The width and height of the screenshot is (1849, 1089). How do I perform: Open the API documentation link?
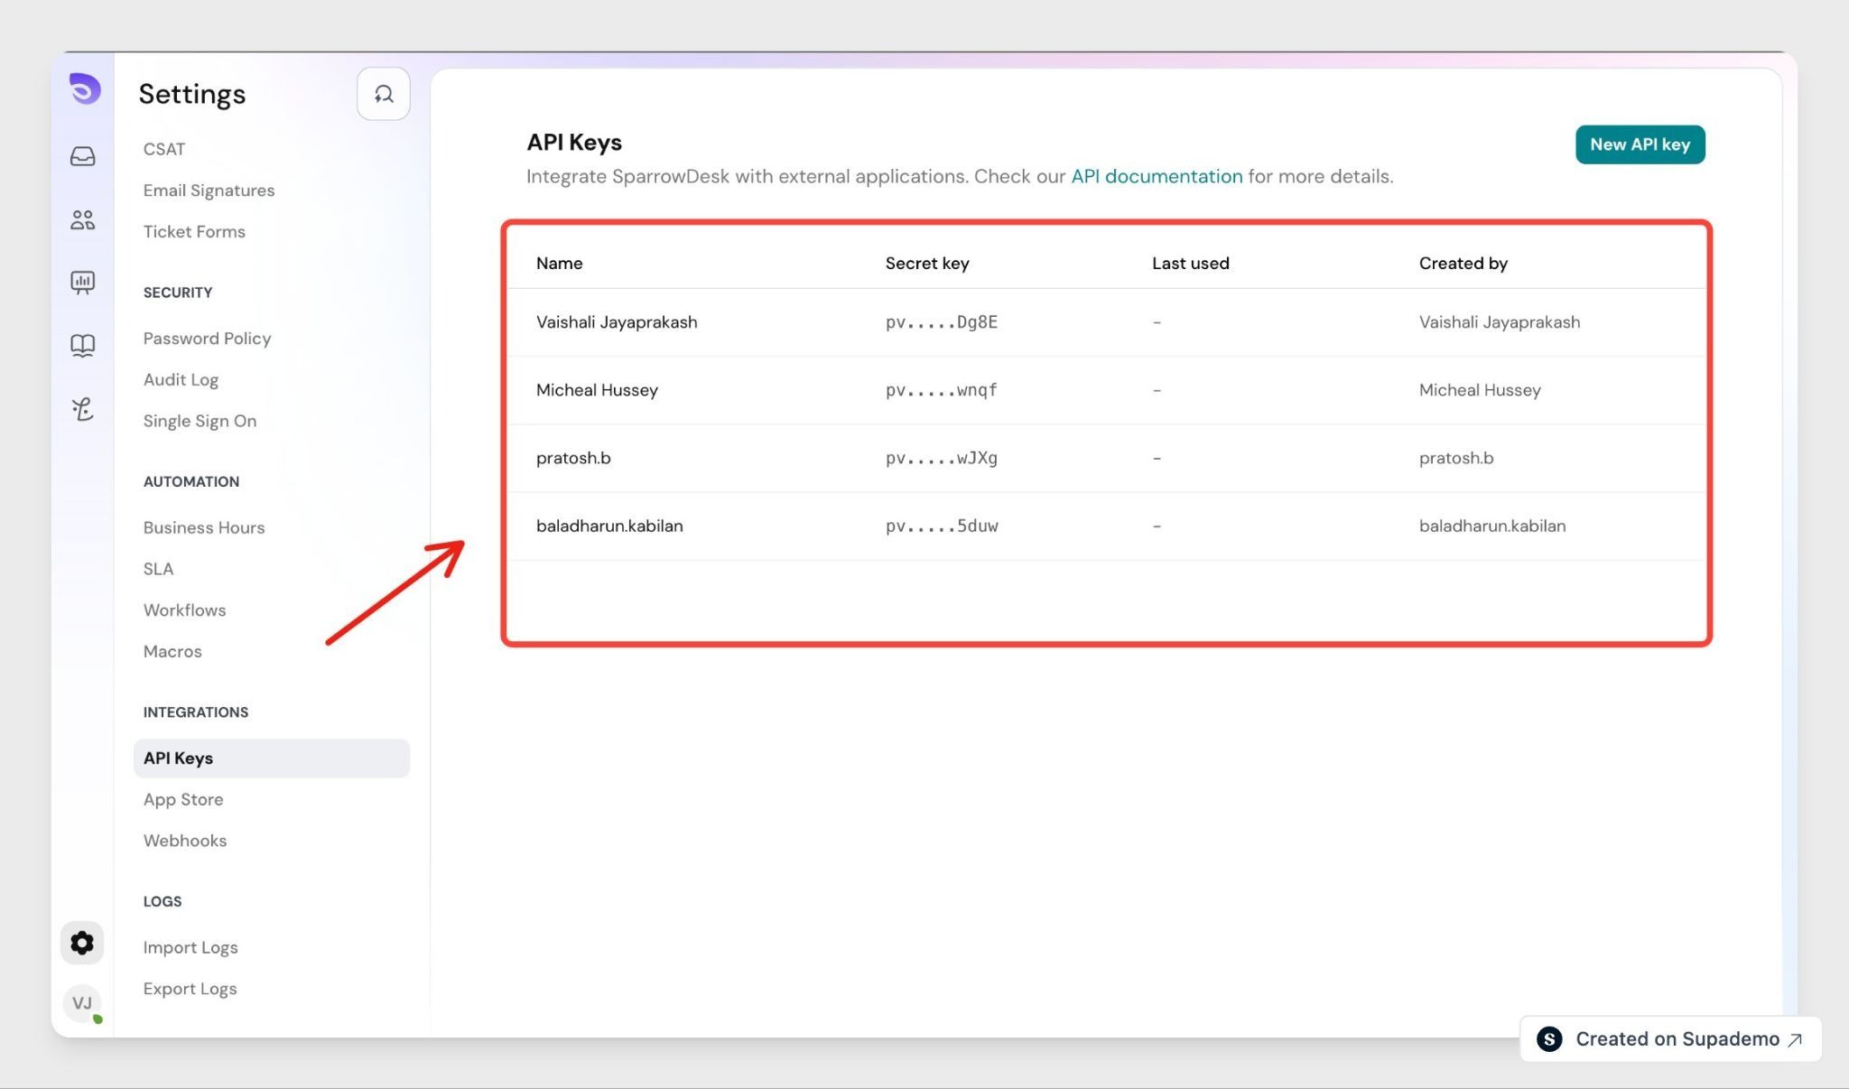[x=1157, y=177]
